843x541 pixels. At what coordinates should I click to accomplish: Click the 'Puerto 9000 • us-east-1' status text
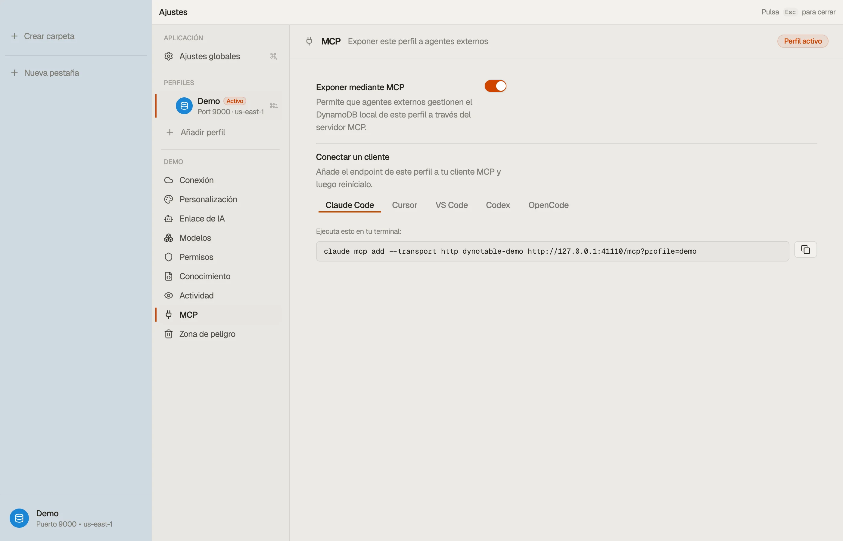(74, 524)
